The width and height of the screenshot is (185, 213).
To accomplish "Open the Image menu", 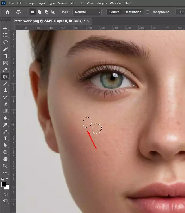I will tap(30, 3).
